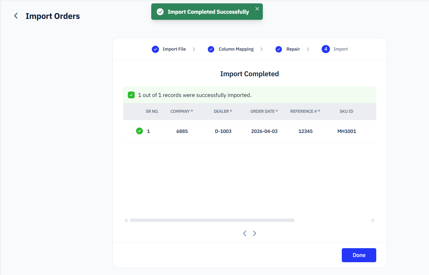429x275 pixels.
Task: Click the green status check in row 1
Action: (x=139, y=131)
